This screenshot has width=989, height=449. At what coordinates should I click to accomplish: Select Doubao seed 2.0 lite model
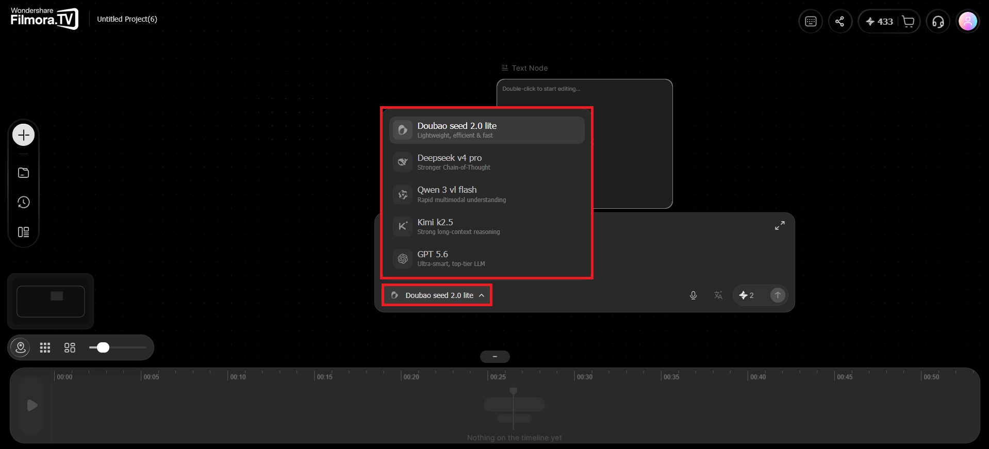487,130
